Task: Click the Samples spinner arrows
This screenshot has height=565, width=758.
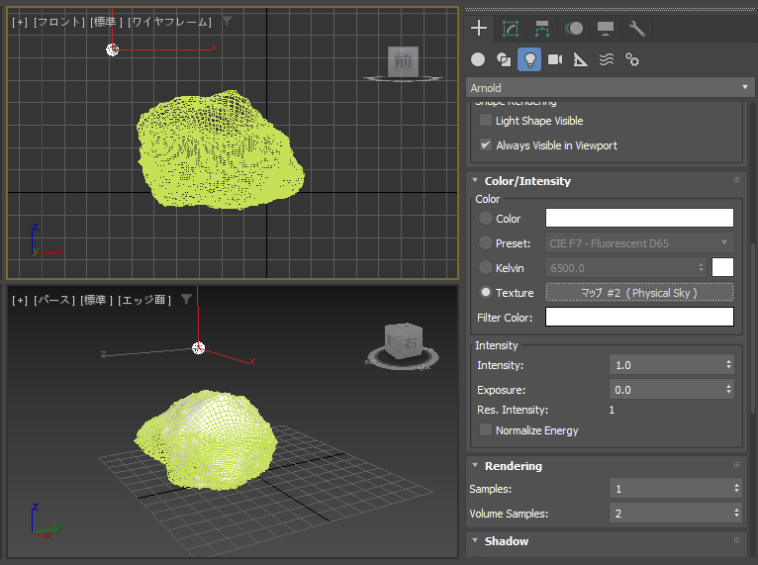Action: pos(736,489)
